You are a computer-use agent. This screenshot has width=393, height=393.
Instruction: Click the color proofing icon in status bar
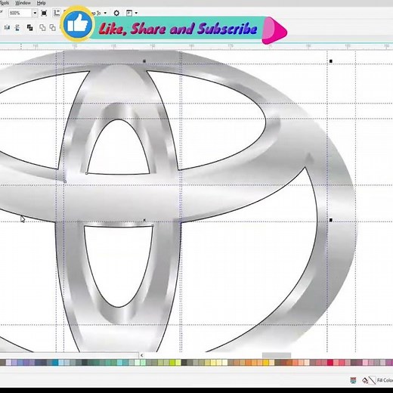coord(353,380)
